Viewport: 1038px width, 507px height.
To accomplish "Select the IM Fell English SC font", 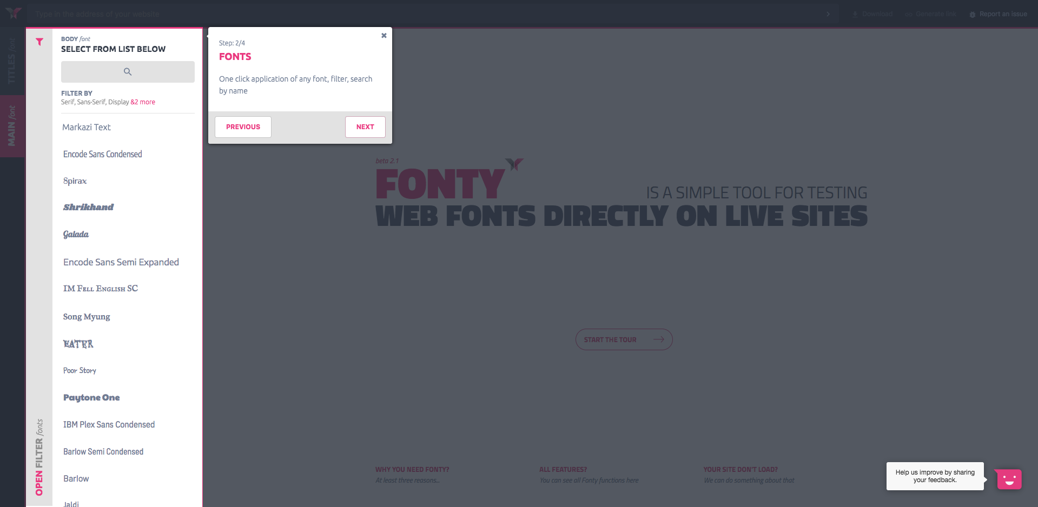I will click(101, 289).
